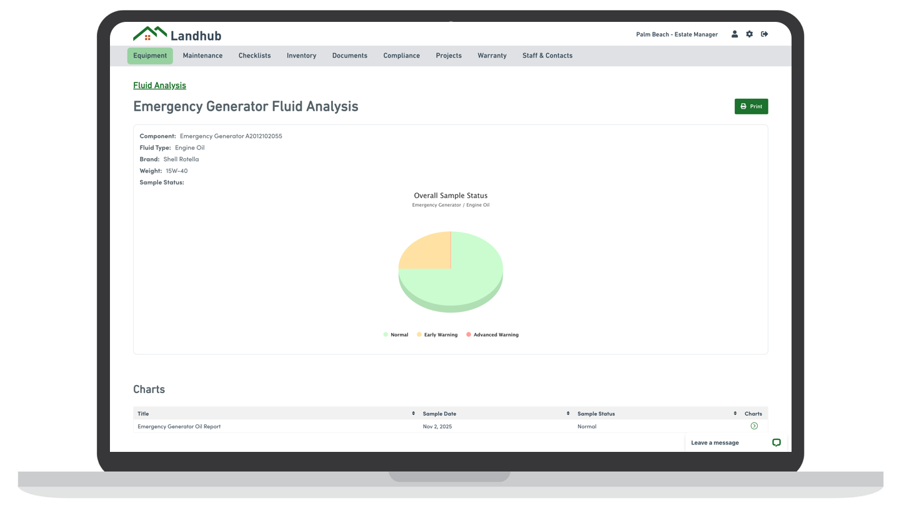Switch to the Compliance tab

401,56
